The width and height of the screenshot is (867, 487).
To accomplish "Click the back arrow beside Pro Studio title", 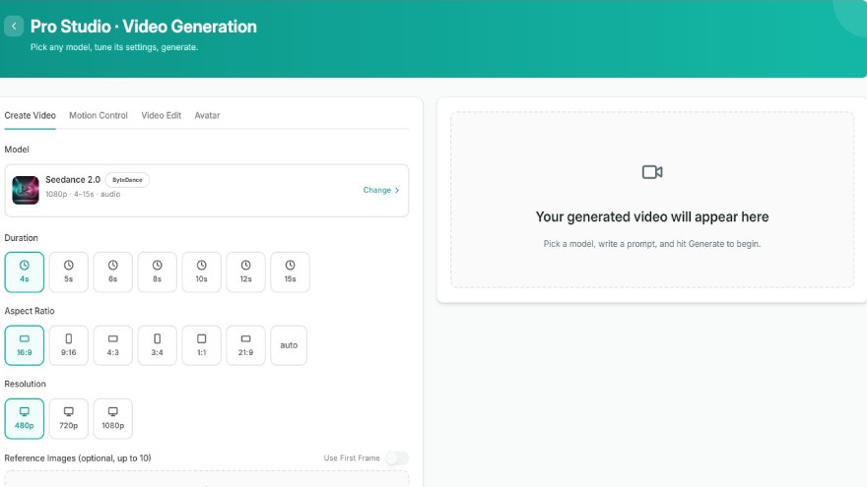I will point(13,26).
